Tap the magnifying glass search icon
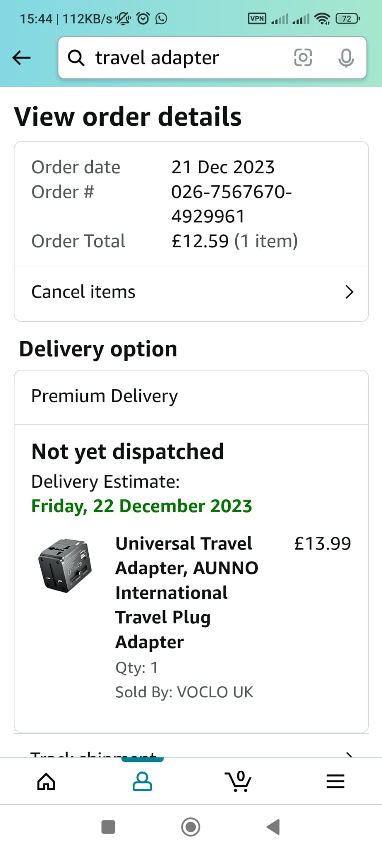 (x=76, y=58)
